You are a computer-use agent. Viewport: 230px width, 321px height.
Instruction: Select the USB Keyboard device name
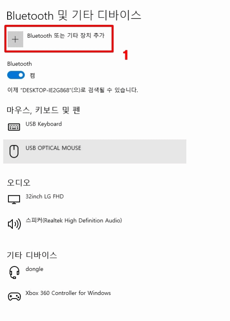[44, 124]
